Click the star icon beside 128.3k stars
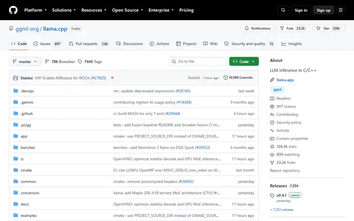The height and width of the screenshot is (221, 354). [272, 147]
